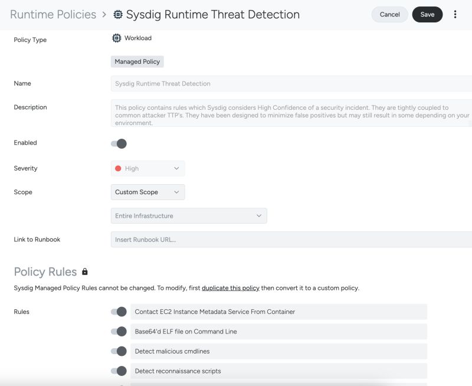Screen dimensions: 472x386
Task: Open the three-dot options menu
Action: click(x=455, y=14)
